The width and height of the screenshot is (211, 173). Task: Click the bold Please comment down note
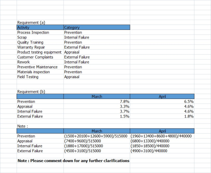click(x=73, y=161)
